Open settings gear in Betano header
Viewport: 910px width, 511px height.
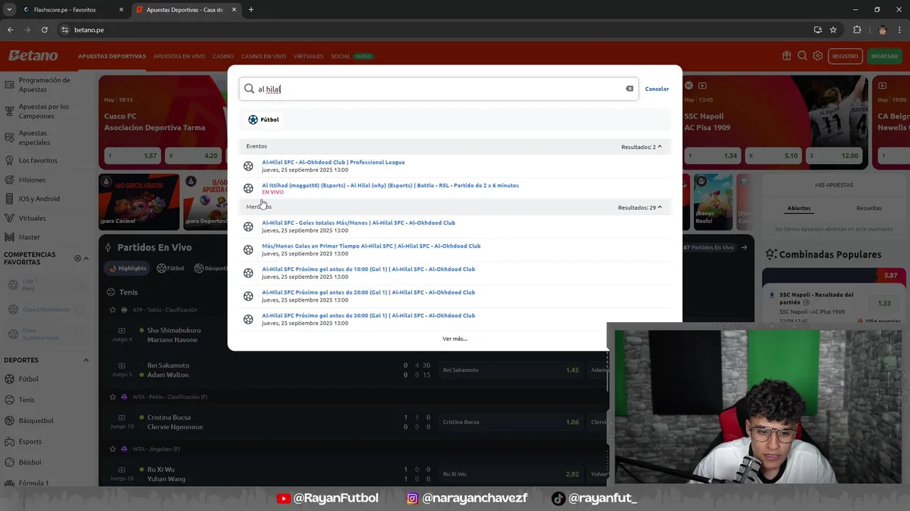tap(818, 56)
